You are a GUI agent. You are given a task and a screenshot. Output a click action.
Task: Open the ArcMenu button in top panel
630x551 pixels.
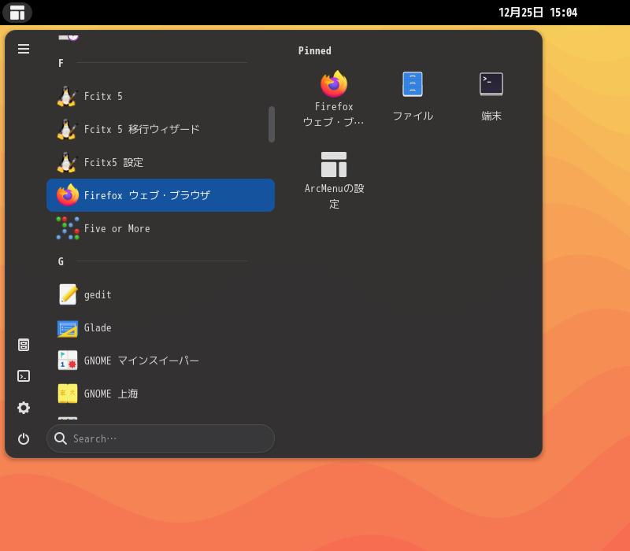(17, 13)
